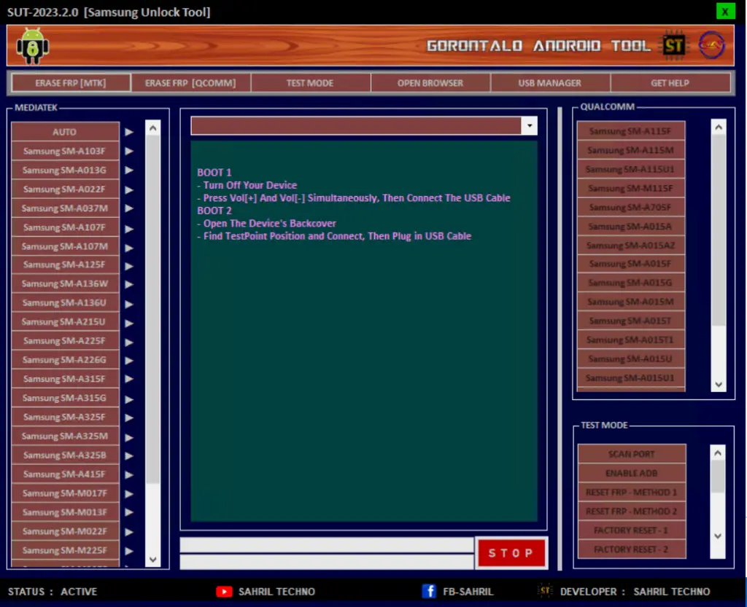Viewport: 747px width, 607px height.
Task: Select Samsung SM-A415F in the MEDIATEK list
Action: 65,474
